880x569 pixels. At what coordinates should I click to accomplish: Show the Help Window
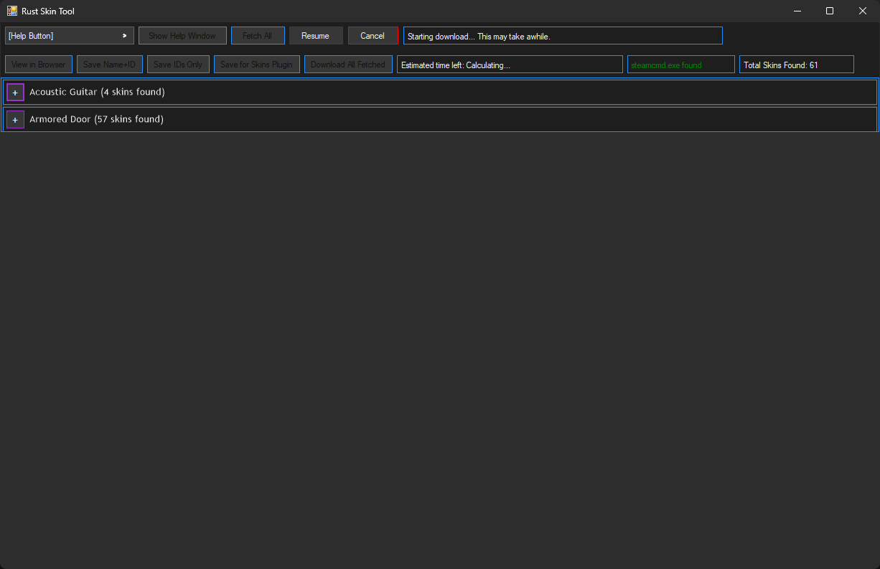(182, 35)
